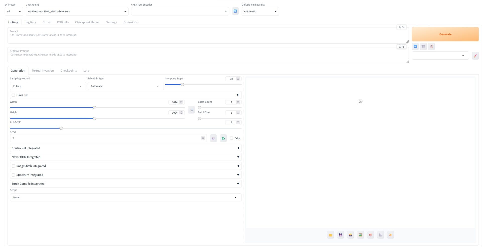Image resolution: width=482 pixels, height=247 pixels.
Task: Click the refresh icon next to VAE selector
Action: tap(235, 11)
